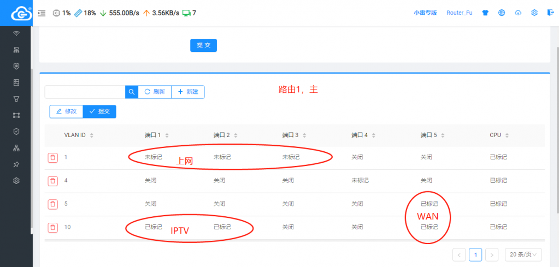This screenshot has width=559, height=267.
Task: Focus the VLAN search input field
Action: (85, 92)
